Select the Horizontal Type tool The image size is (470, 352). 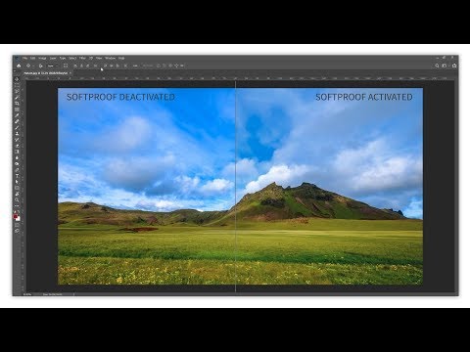(x=17, y=176)
